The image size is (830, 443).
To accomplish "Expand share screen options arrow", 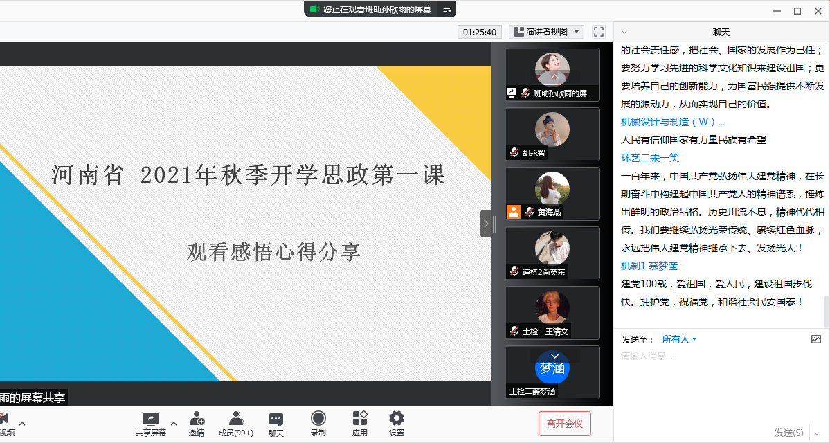I will click(174, 423).
